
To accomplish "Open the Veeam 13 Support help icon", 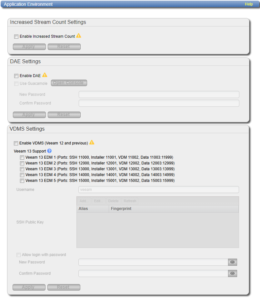I will pyautogui.click(x=49, y=151).
